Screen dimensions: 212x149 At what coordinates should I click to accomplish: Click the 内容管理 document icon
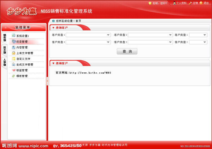(14, 47)
